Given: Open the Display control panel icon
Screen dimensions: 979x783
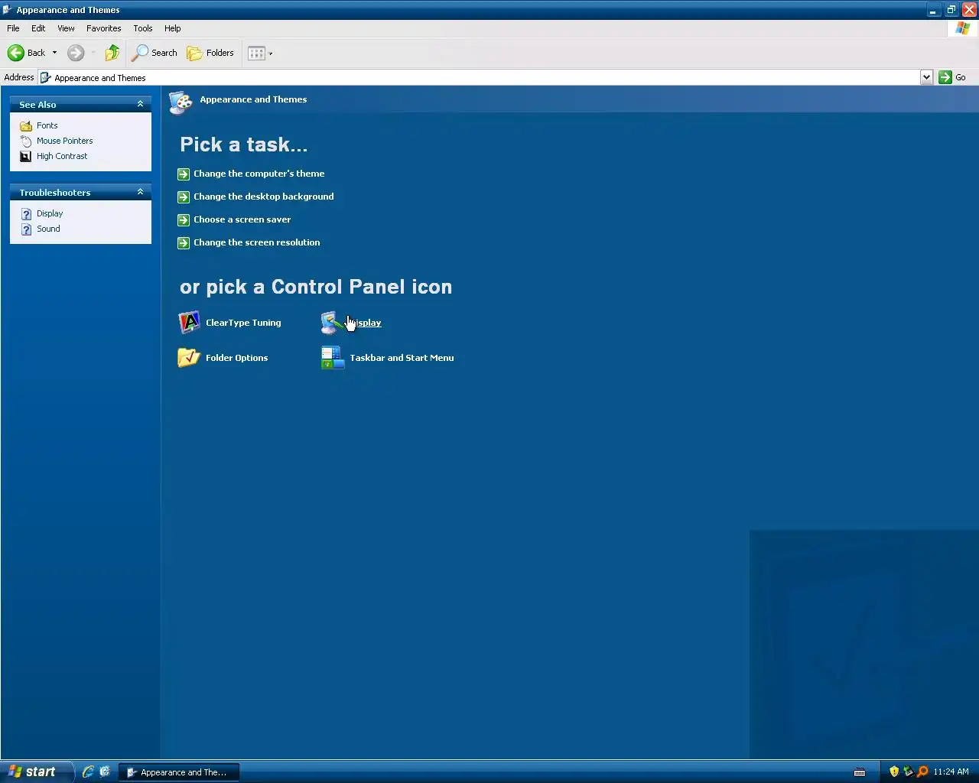Looking at the screenshot, I should click(x=332, y=323).
